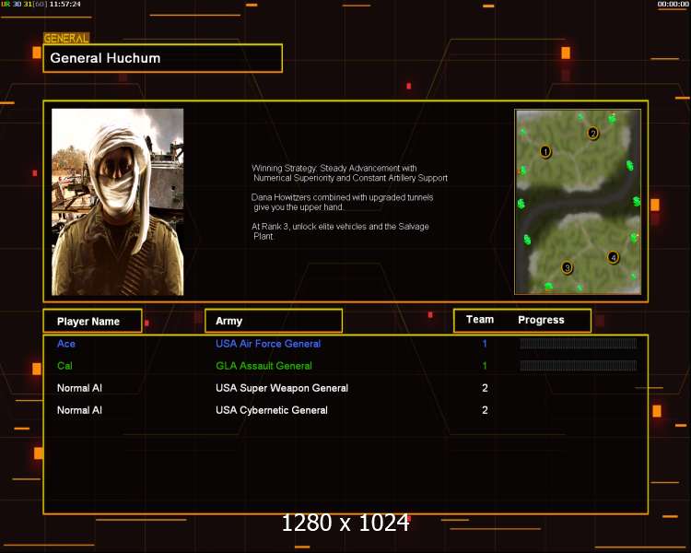Click team number 1 for Ace
The height and width of the screenshot is (553, 691).
click(x=485, y=344)
